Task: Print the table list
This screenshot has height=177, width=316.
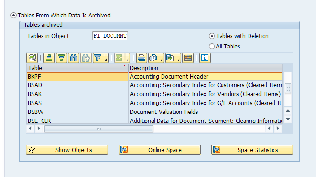Action: point(142,58)
